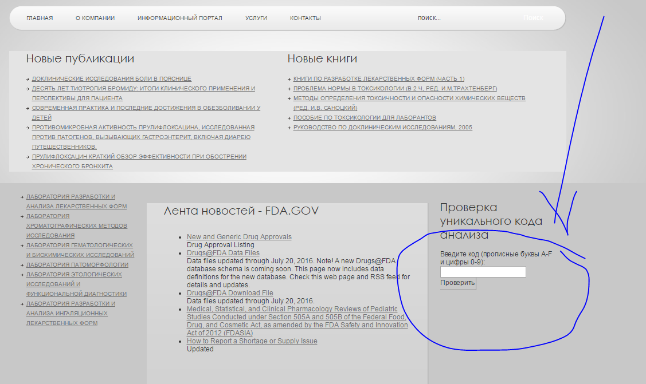Screen dimensions: 646x384
Task: Click the arrow bullet next to КНИГИ ПО РАЗРАБОТКЕ ЛЕКАРСТВЕННЫХ ФОРМ
Action: 289,78
